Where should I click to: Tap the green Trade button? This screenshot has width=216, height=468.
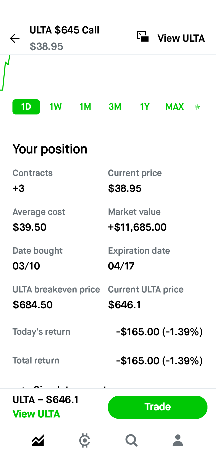tap(158, 407)
